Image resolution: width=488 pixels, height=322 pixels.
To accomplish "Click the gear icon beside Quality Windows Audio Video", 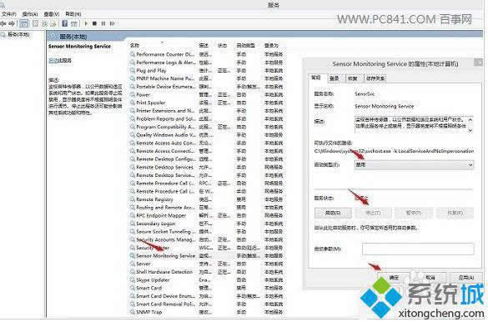I will point(133,135).
